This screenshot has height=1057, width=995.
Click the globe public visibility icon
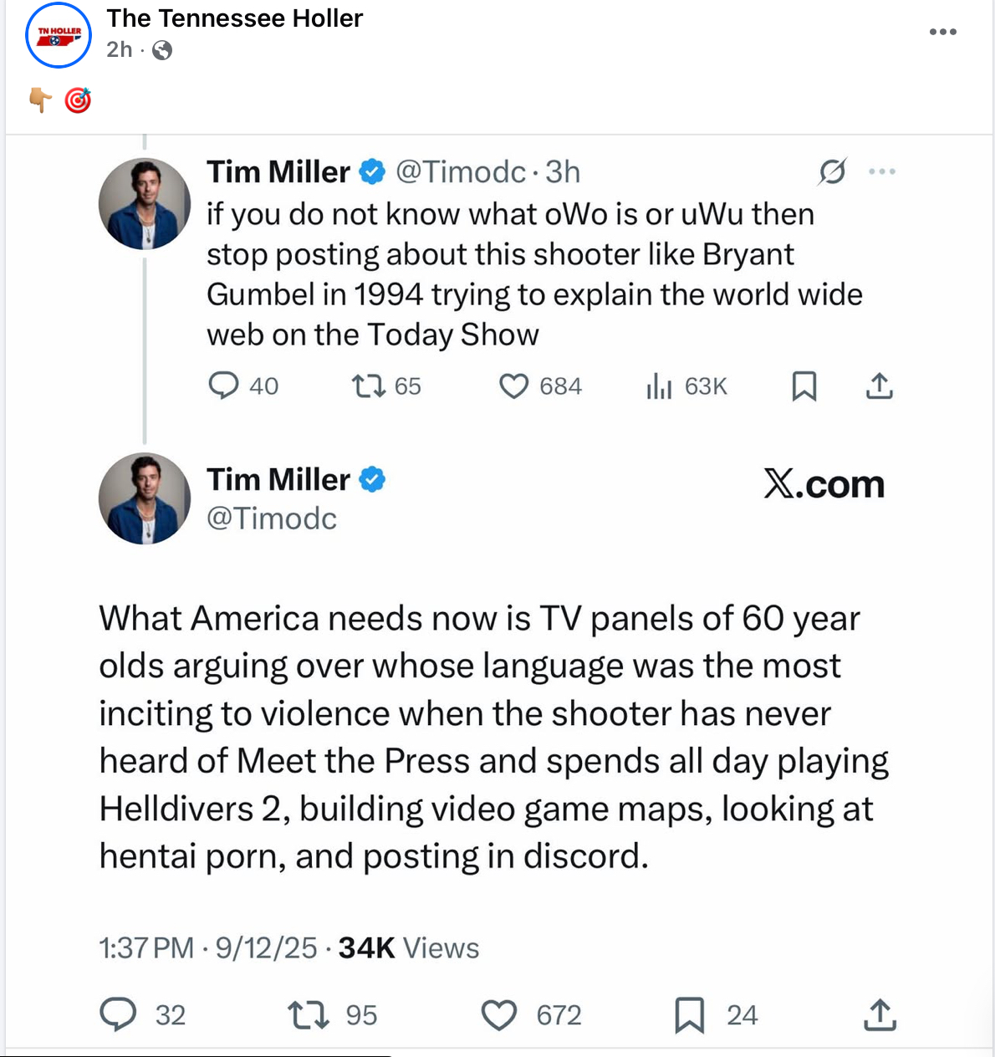[x=162, y=50]
